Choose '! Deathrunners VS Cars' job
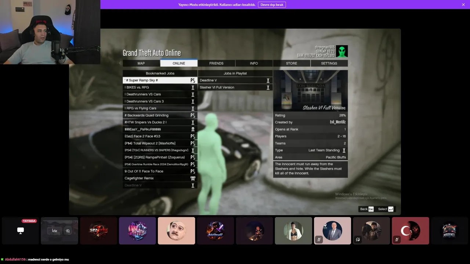This screenshot has height=264, width=470. (160, 94)
